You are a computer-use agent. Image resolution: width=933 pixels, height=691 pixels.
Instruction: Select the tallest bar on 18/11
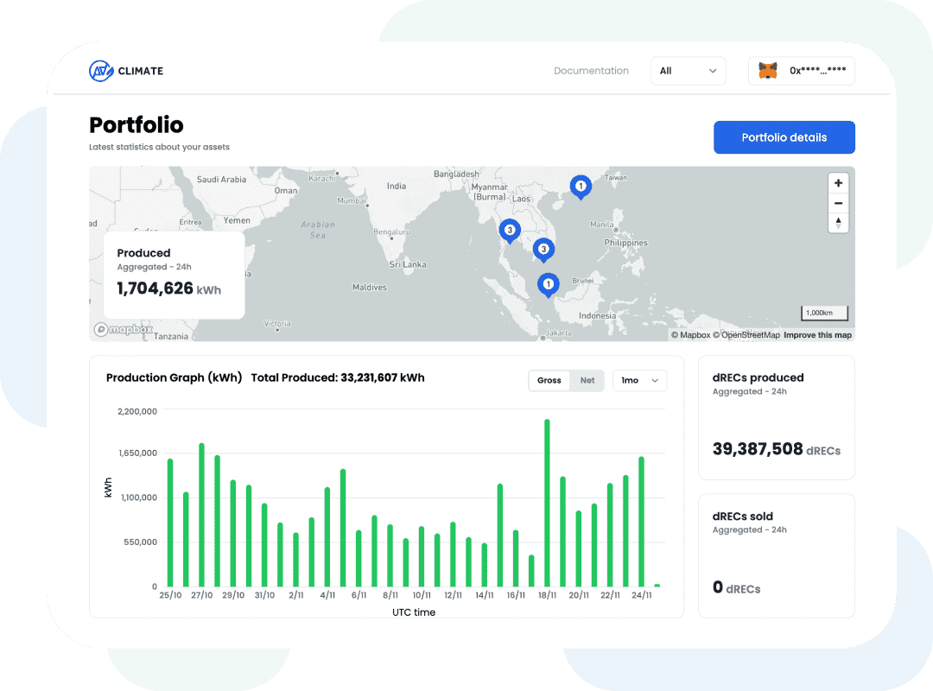point(546,501)
